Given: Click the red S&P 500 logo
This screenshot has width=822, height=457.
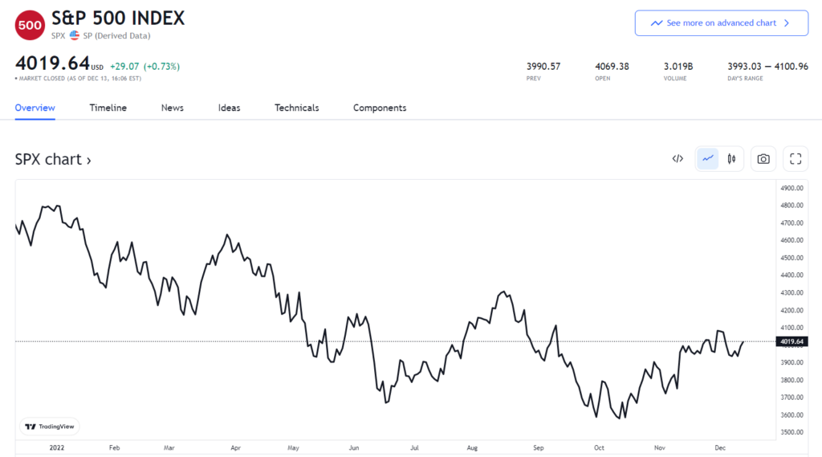Looking at the screenshot, I should 30,24.
